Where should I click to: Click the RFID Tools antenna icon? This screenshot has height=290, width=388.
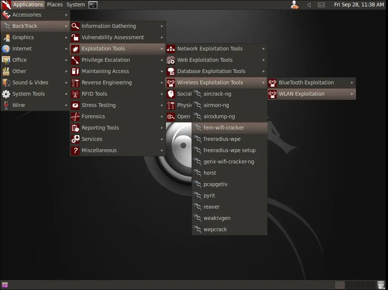click(75, 94)
